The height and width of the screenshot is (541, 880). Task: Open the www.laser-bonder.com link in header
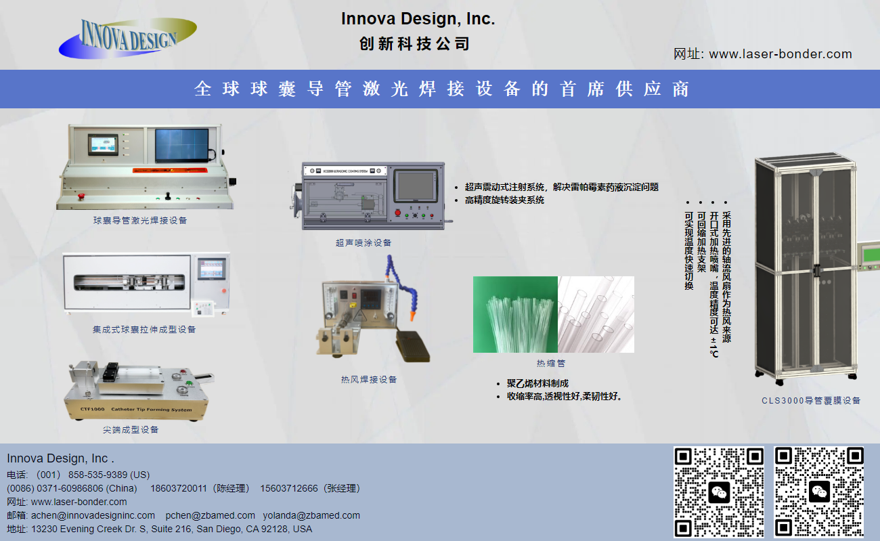780,54
